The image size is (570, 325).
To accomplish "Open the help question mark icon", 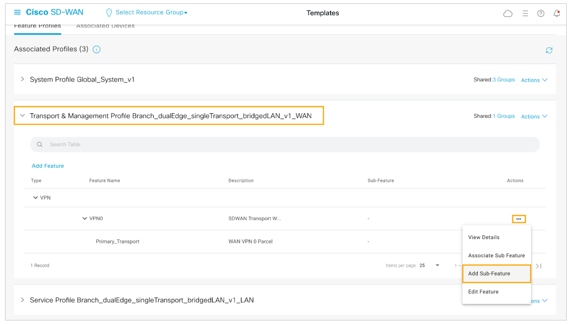I will pos(541,13).
